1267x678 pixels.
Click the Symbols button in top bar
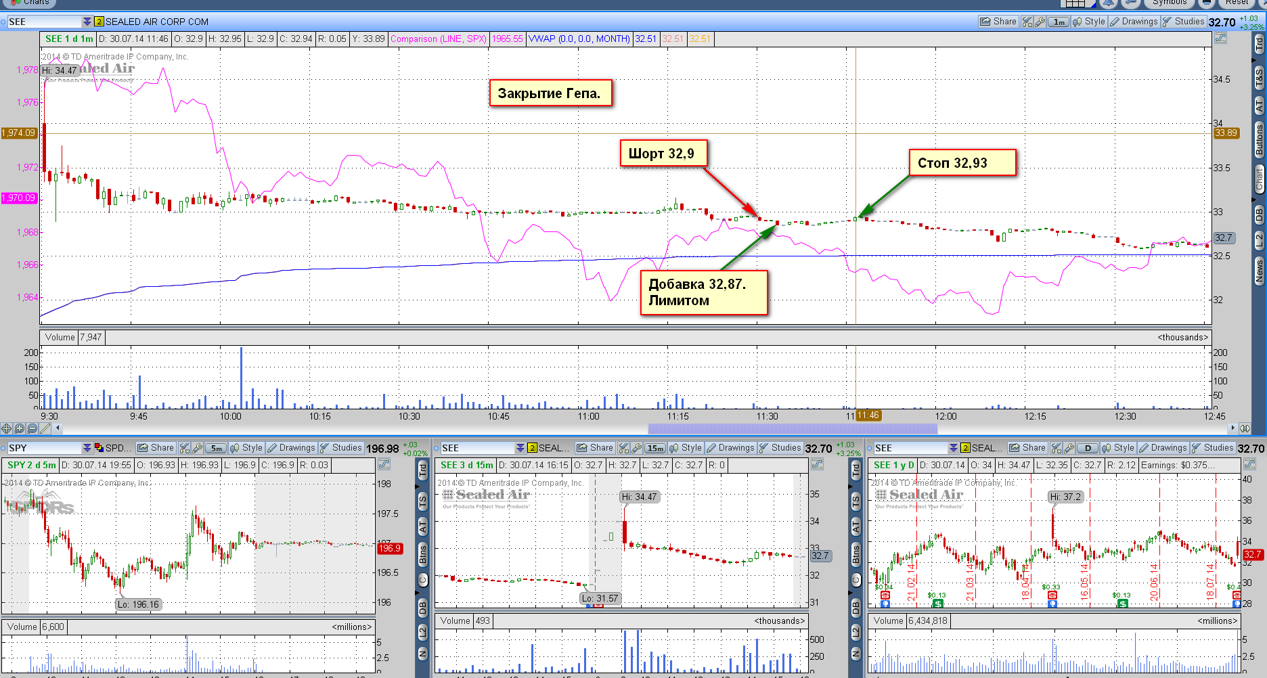pos(1170,3)
